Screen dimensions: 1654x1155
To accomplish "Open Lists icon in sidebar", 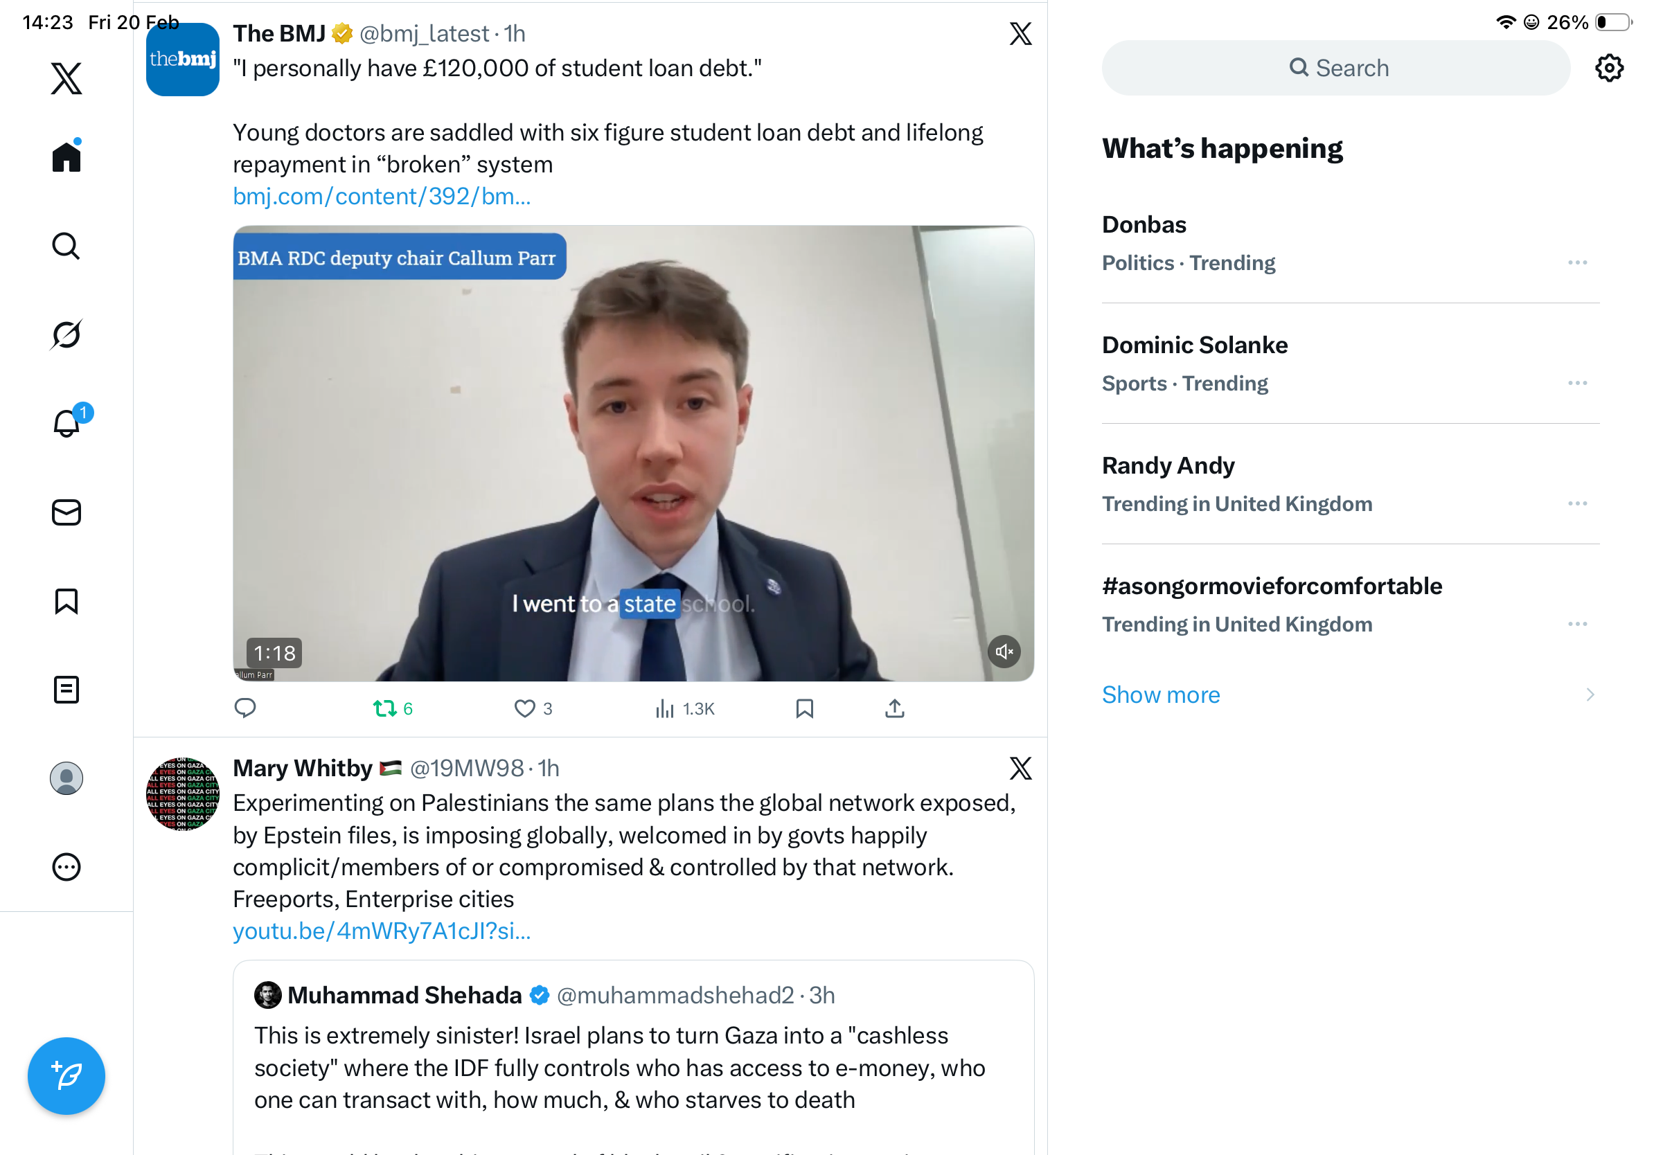I will 66,690.
